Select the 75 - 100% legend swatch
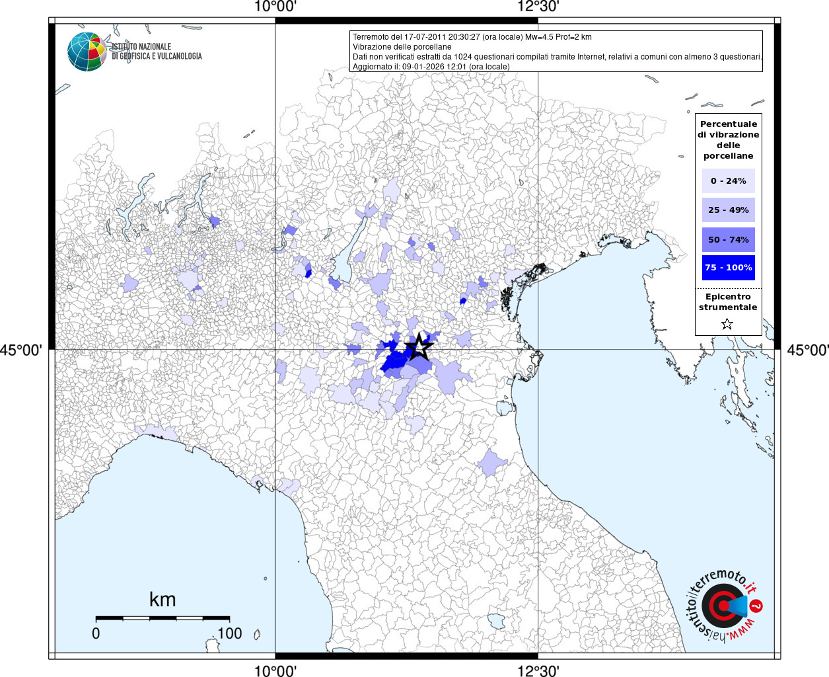The image size is (829, 677). (728, 268)
